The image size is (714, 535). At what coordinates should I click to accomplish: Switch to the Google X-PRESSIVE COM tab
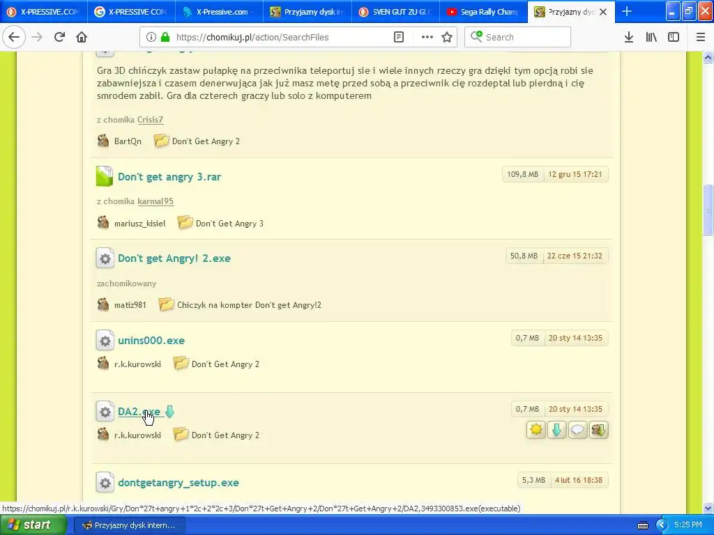(131, 12)
